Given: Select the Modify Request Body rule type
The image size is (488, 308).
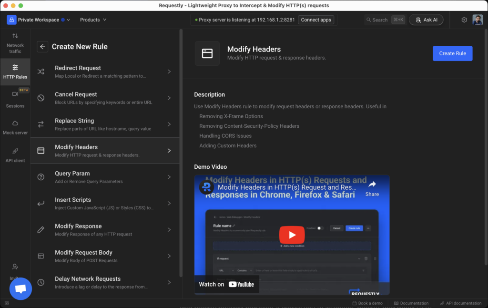Looking at the screenshot, I should 105,256.
